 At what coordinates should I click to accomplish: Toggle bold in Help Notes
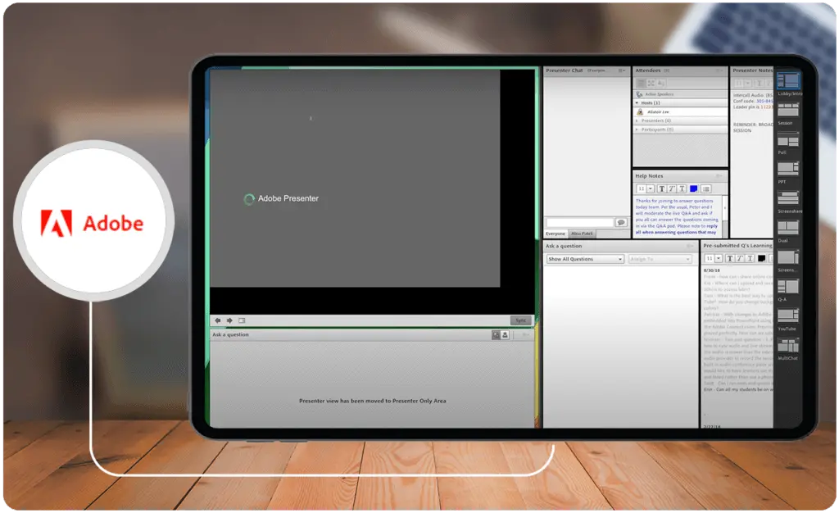pos(662,188)
